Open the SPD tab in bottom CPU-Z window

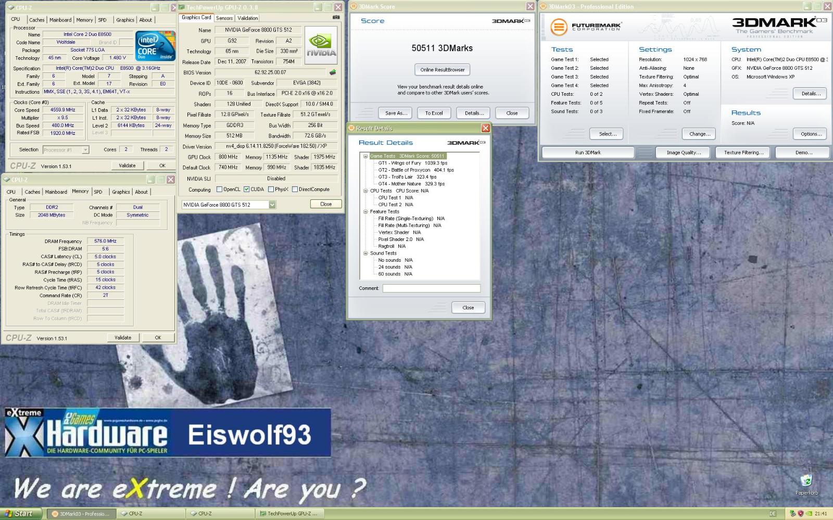coord(98,192)
